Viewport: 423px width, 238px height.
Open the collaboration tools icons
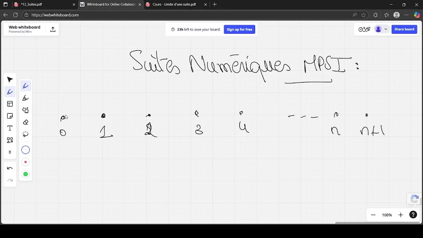pos(364,29)
